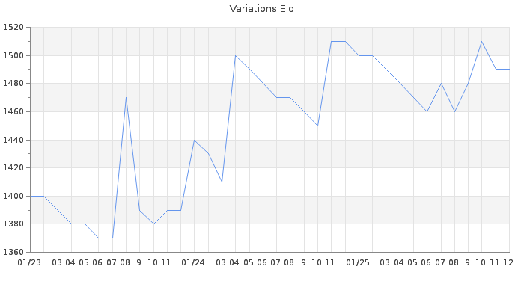Click the 1520 y-axis label
524x299 pixels.
tap(13, 28)
